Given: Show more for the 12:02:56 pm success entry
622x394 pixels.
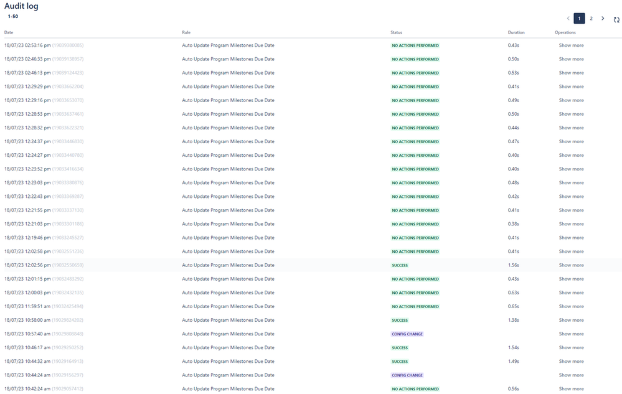Looking at the screenshot, I should pyautogui.click(x=571, y=265).
